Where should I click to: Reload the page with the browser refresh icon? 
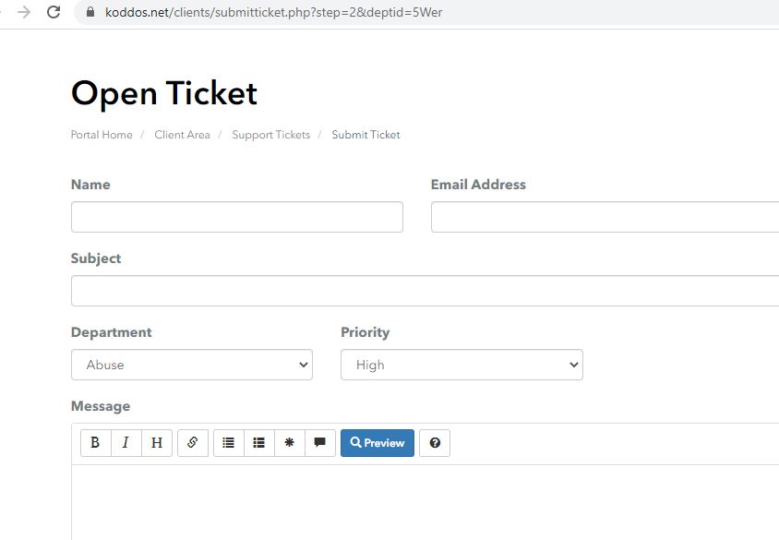click(x=54, y=13)
